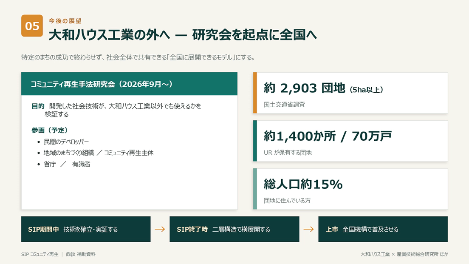Screen dimensions: 469x264
Task: Select the bullet "地域のまちづくり組織 ／ コミュニティ再生主体"
Action: [99, 153]
